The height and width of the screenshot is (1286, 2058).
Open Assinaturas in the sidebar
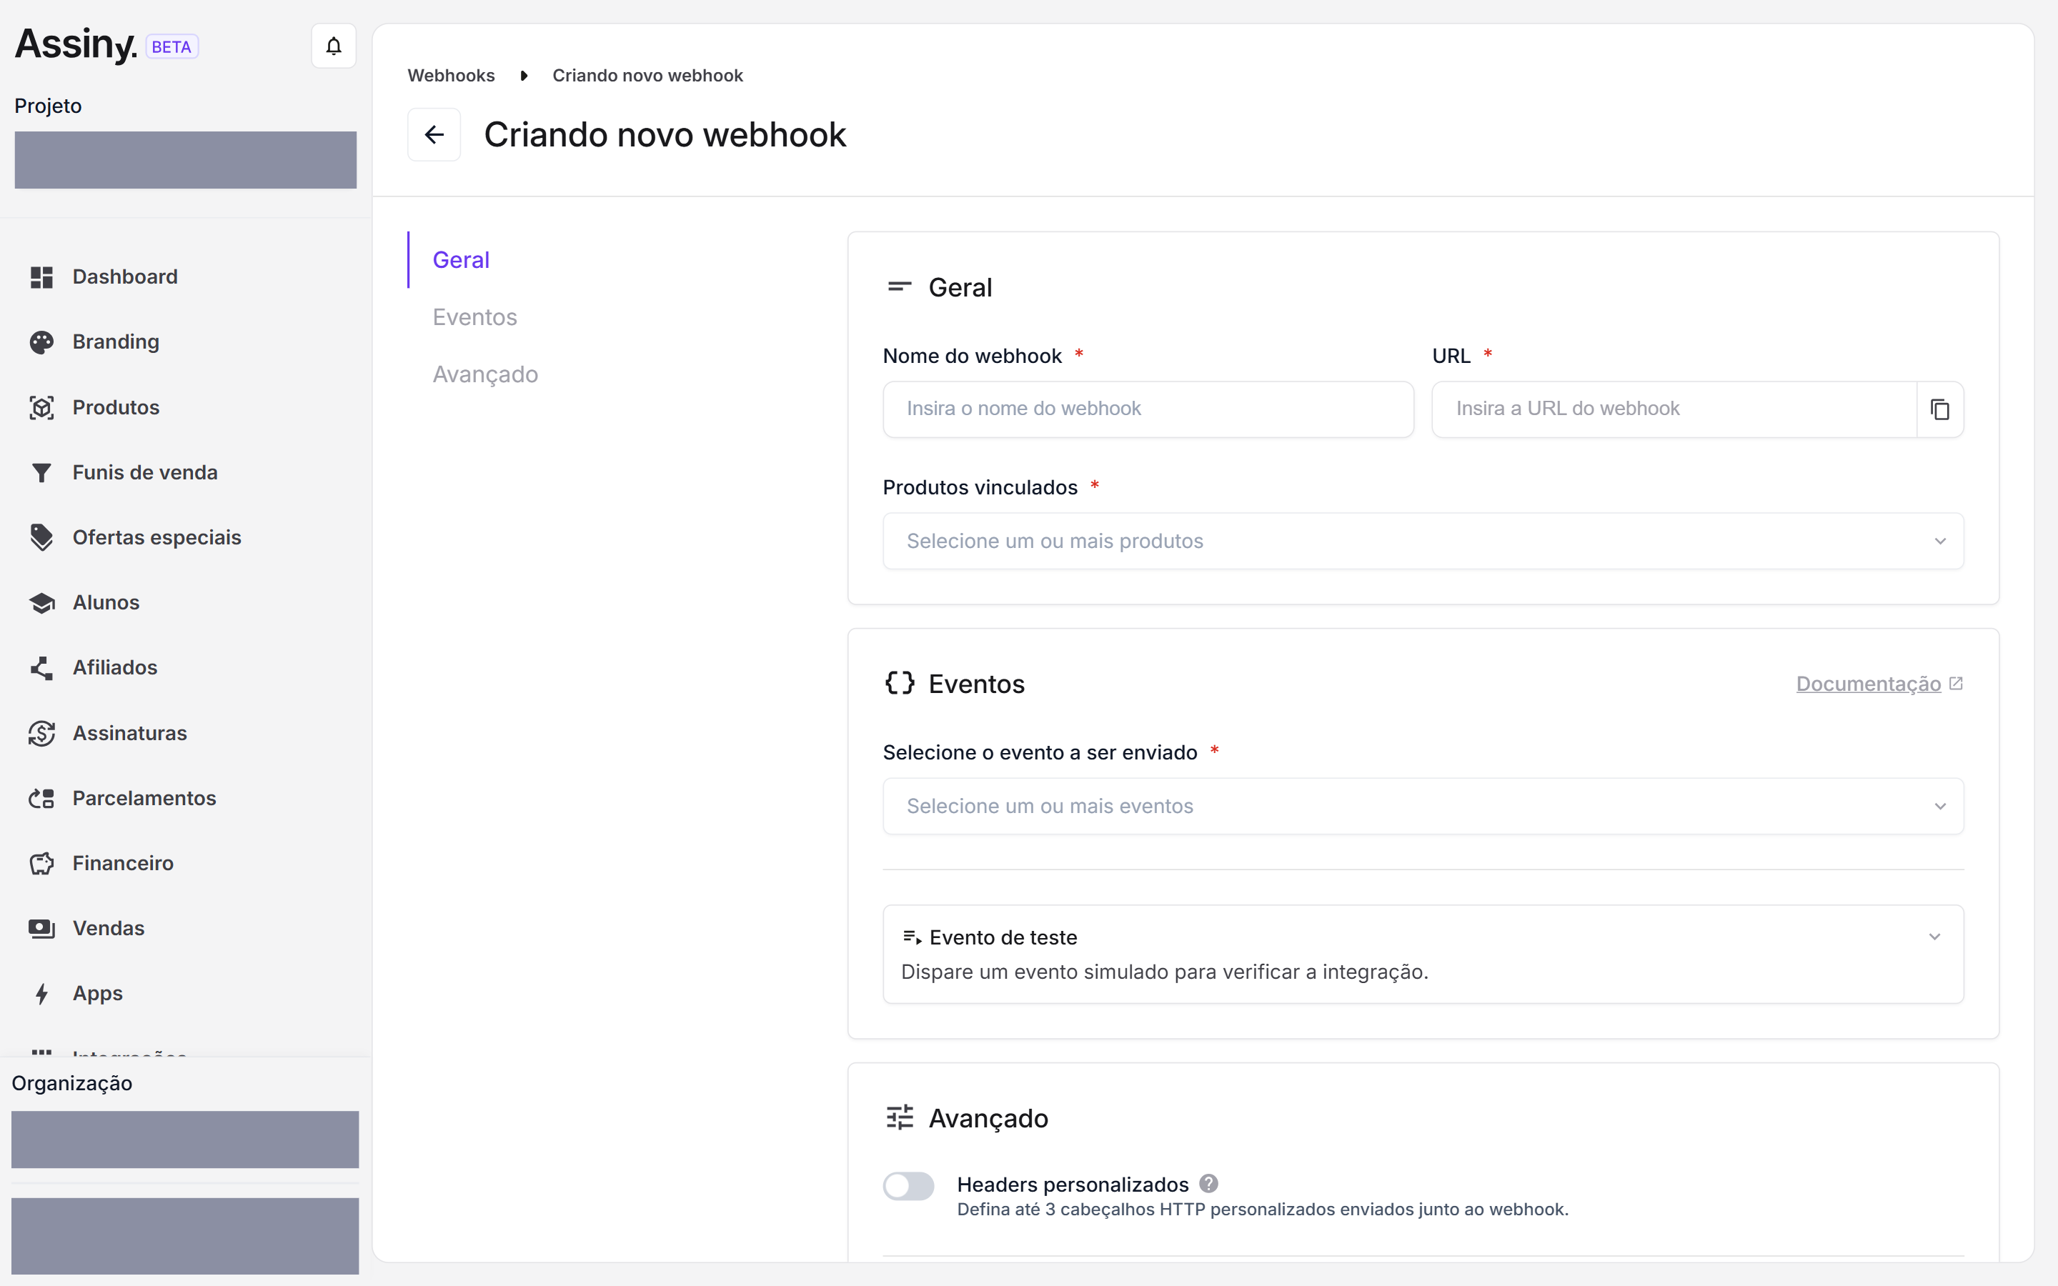129,733
